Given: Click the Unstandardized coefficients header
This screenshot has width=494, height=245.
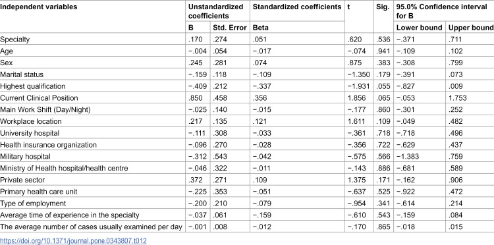Looking at the screenshot, I should coord(216,11).
